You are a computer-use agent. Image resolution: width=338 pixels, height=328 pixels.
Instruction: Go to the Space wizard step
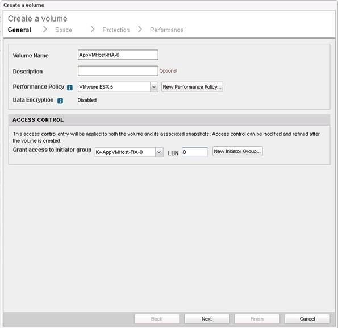[x=64, y=30]
